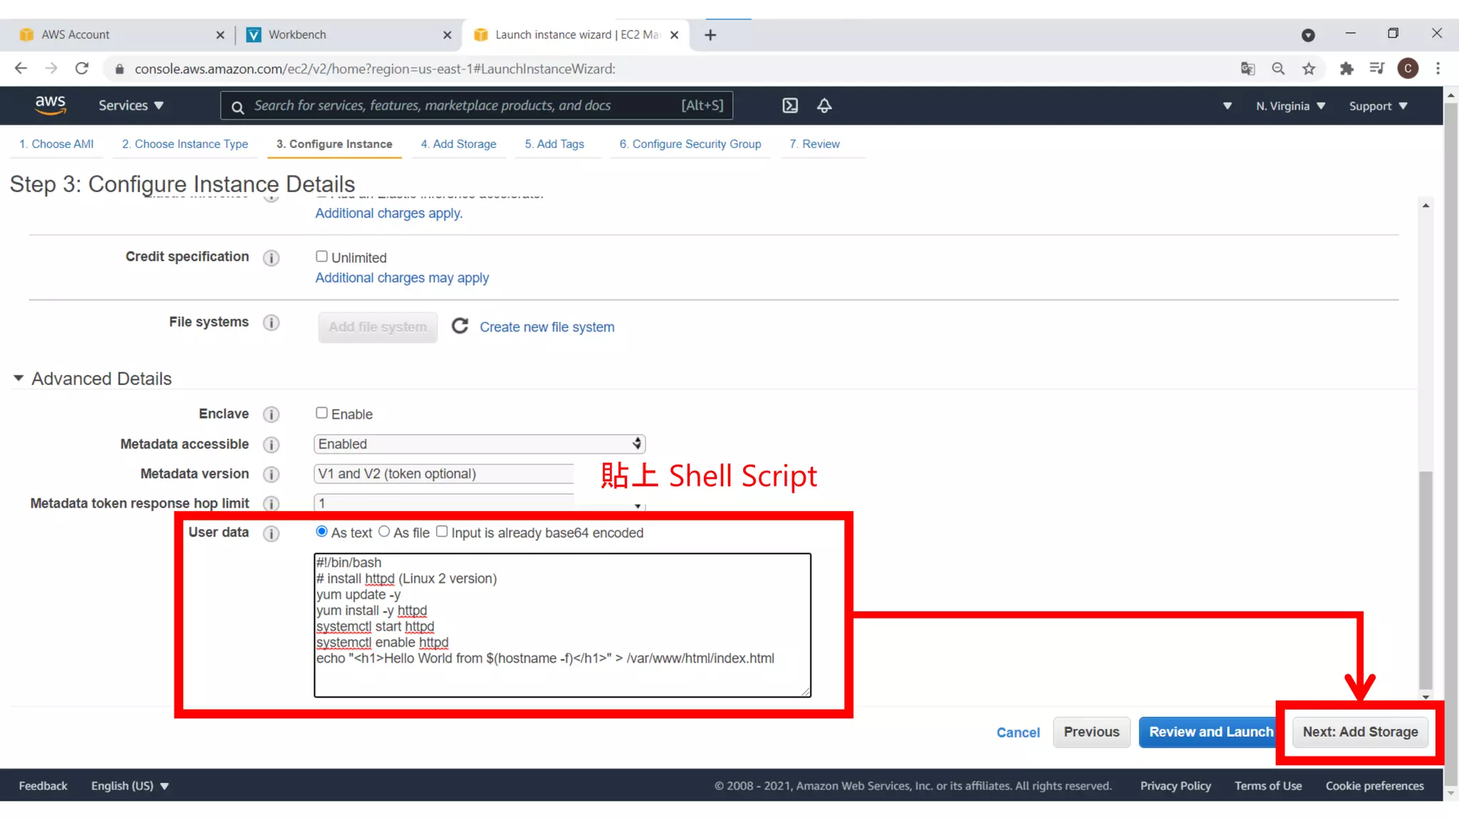Click info icon next to User data

271,533
